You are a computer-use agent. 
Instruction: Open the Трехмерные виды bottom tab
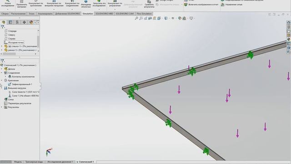34,162
